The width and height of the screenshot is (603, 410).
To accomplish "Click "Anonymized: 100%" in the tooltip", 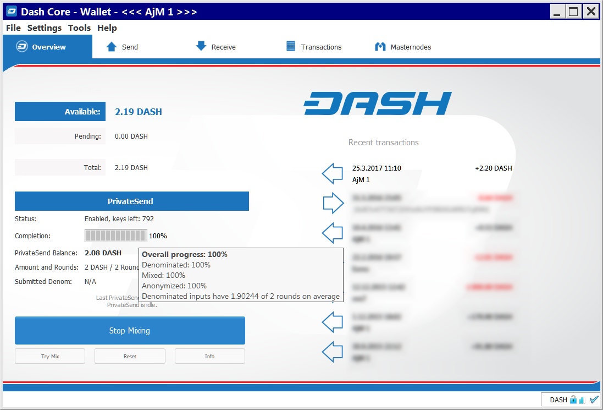I will pyautogui.click(x=174, y=286).
